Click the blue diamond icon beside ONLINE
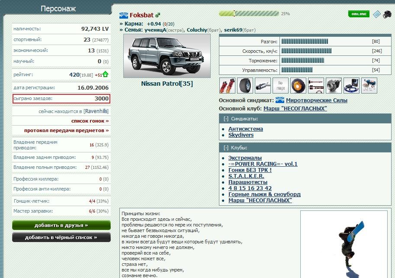Image resolution: width=395 pixels, height=278 pixels. (376, 14)
